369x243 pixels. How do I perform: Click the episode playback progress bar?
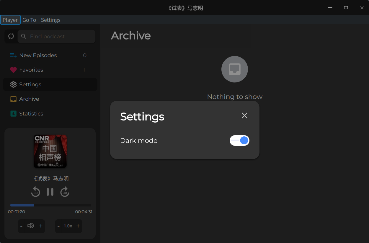point(51,205)
